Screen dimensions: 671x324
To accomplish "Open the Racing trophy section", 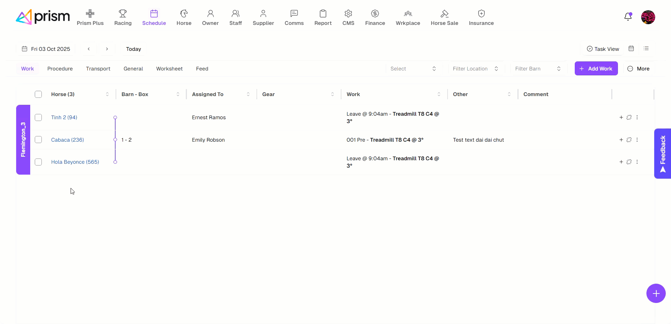I will [123, 18].
